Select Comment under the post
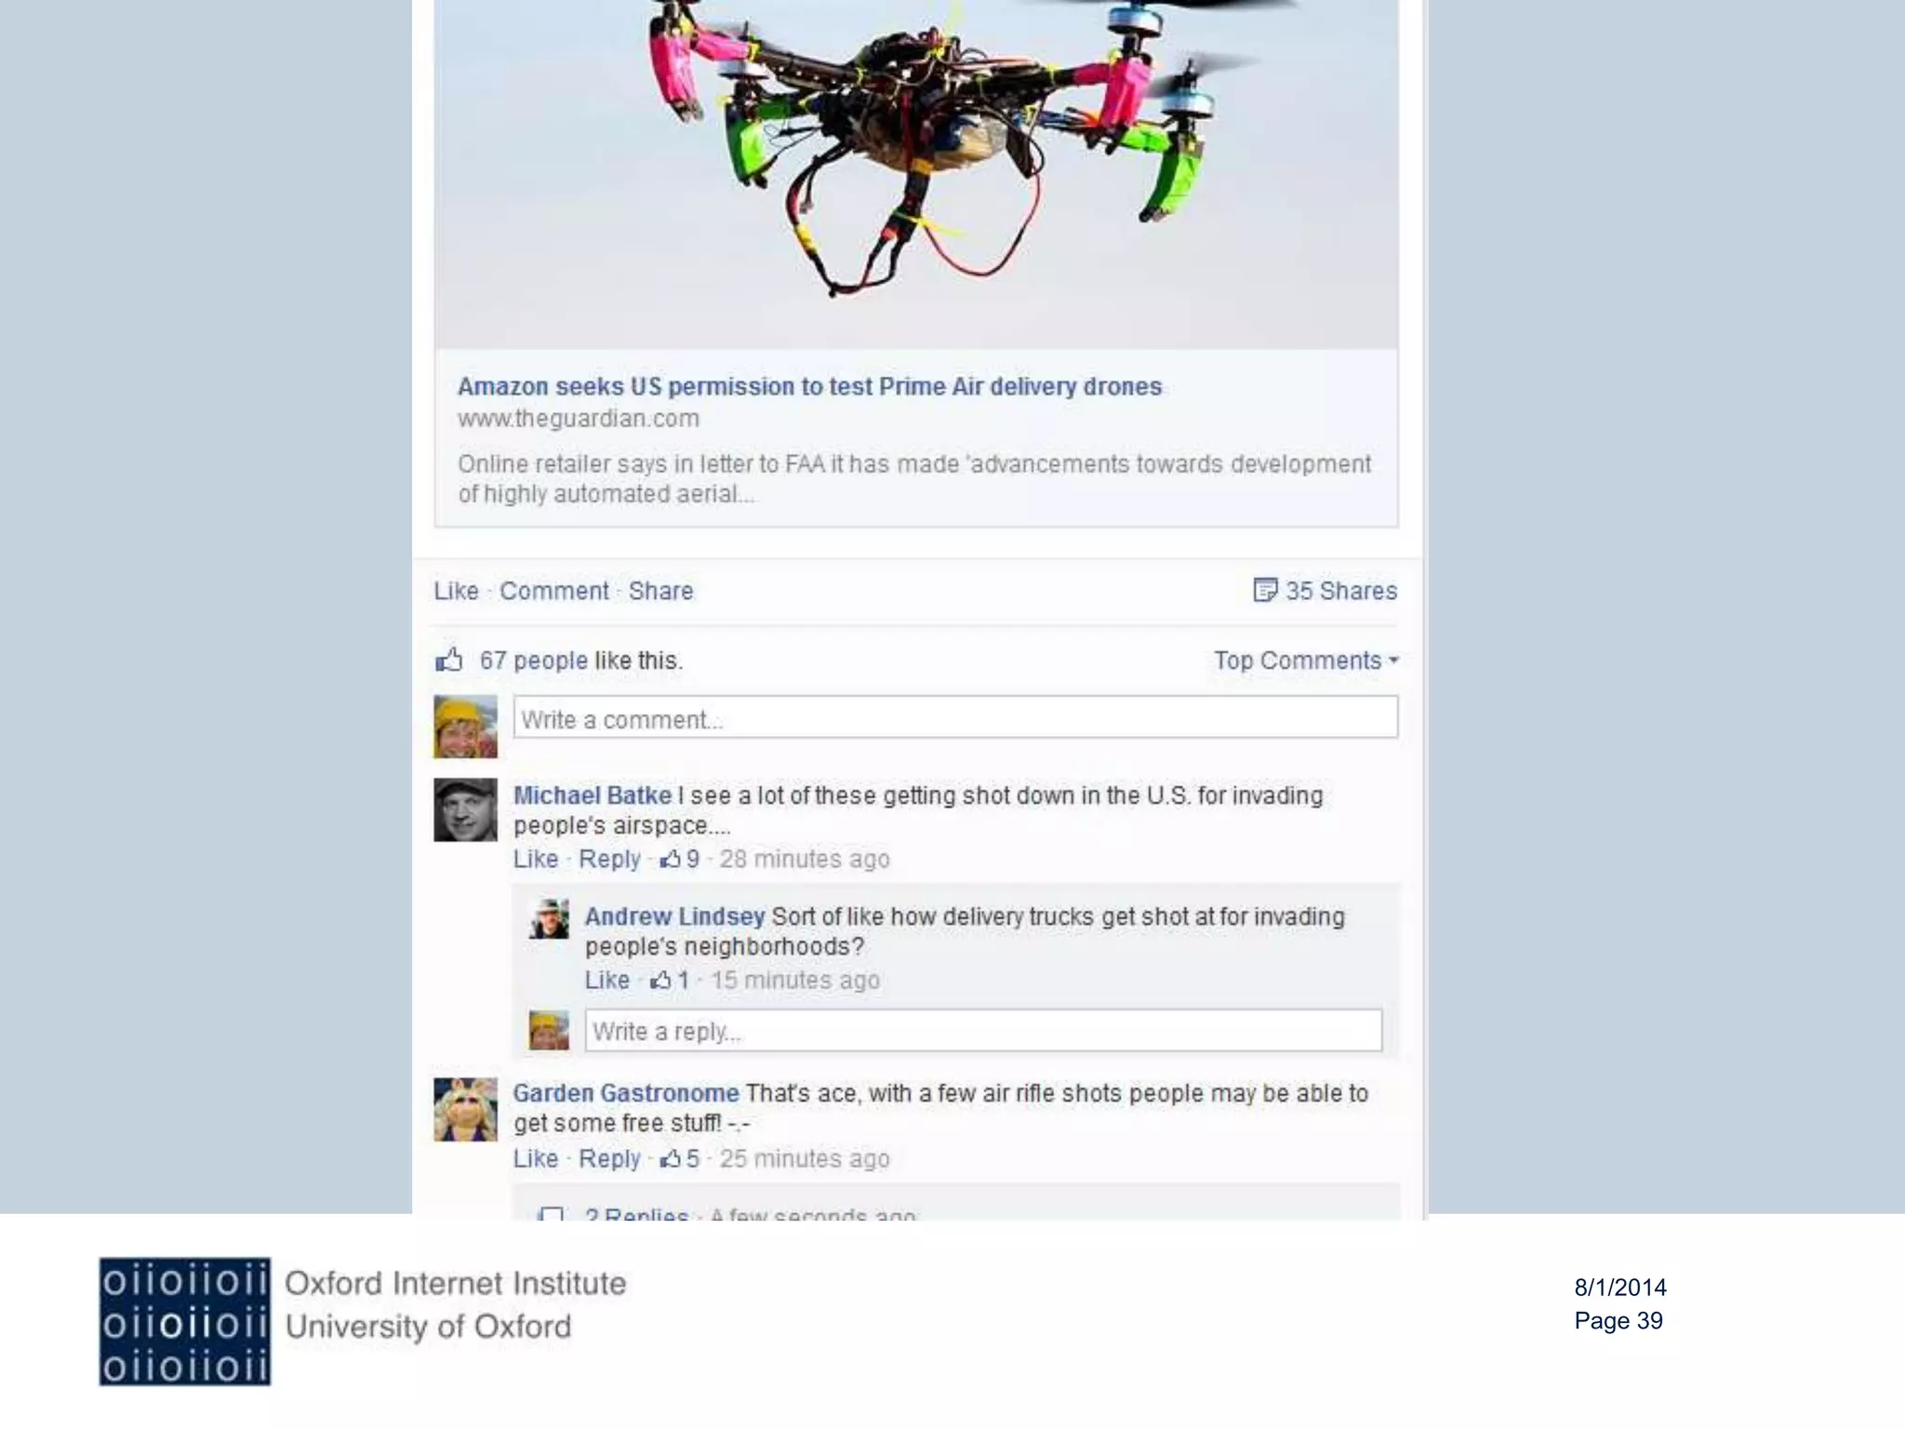This screenshot has height=1429, width=1905. coord(554,591)
